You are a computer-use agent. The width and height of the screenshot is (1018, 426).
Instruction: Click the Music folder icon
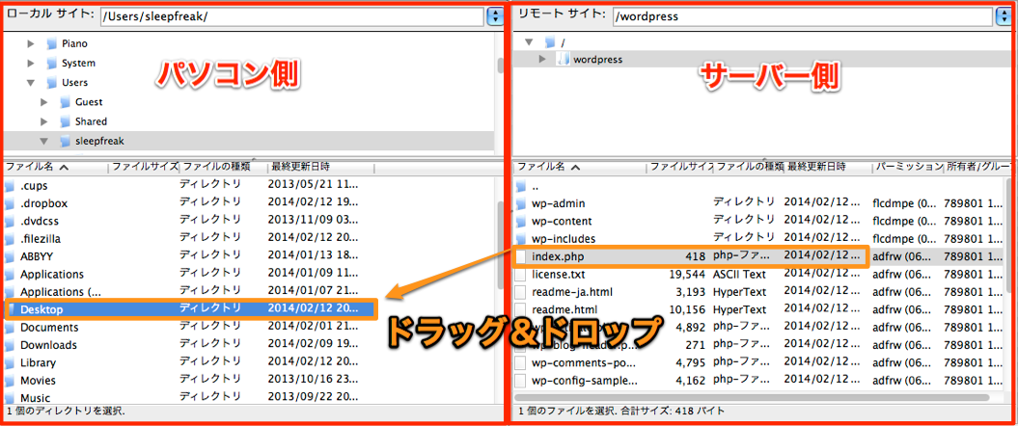[10, 397]
